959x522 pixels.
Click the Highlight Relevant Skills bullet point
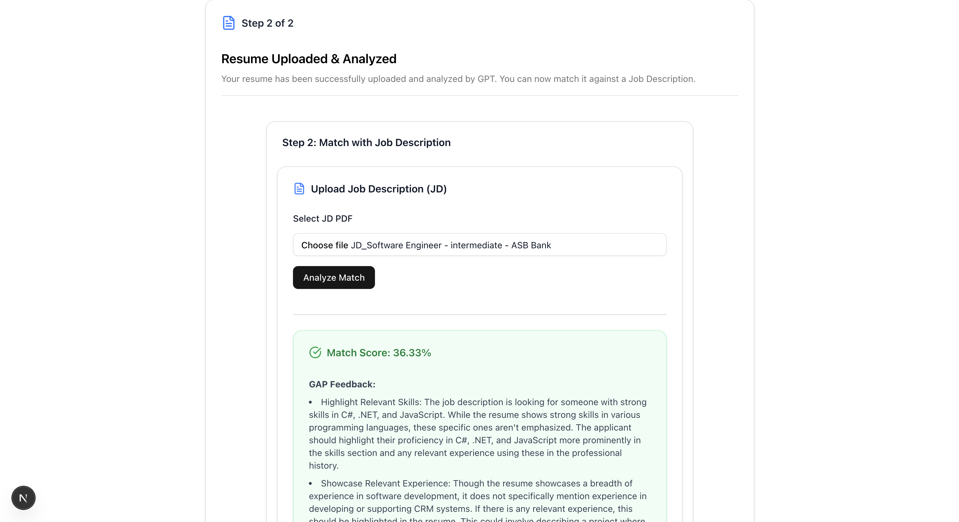(x=477, y=433)
